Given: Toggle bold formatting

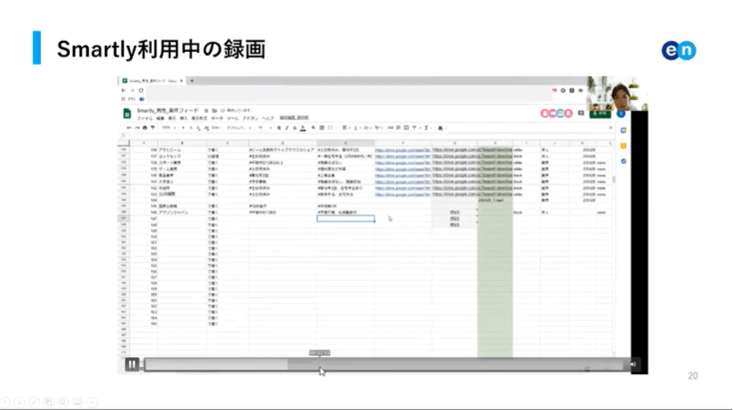Looking at the screenshot, I should 279,128.
